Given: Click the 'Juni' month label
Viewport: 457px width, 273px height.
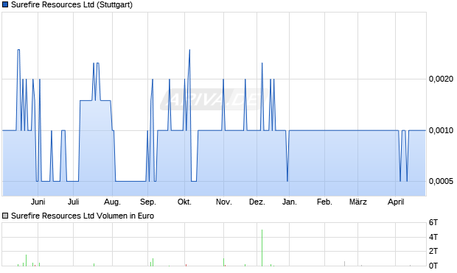Looking at the screenshot, I should pyautogui.click(x=38, y=202).
